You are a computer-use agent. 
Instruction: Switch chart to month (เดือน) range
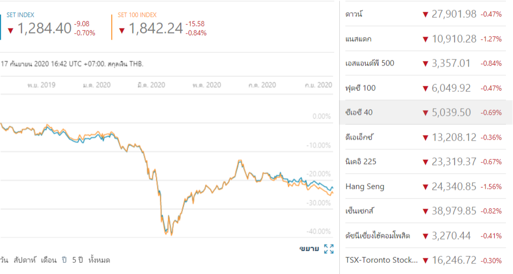[49, 260]
